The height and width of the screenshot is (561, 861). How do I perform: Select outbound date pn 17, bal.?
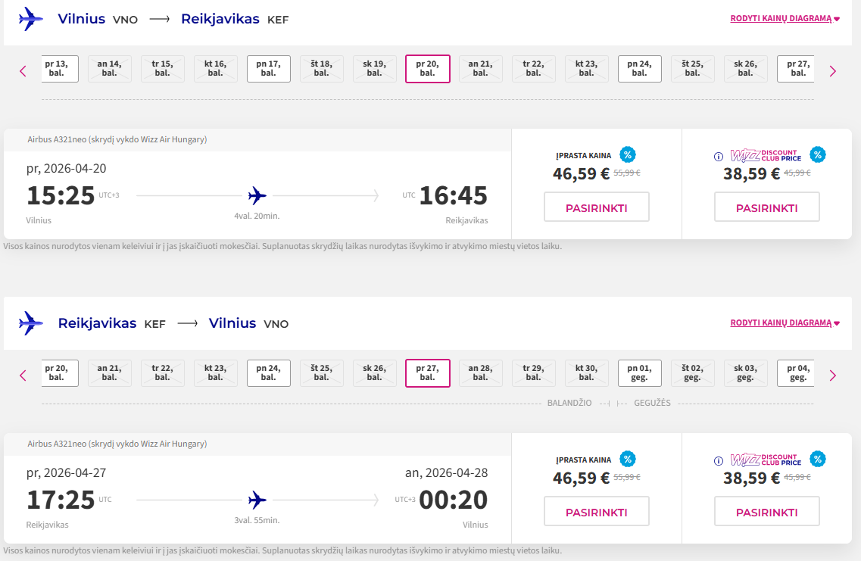pos(268,69)
